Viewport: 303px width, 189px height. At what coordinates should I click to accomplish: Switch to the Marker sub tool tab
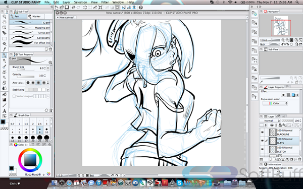point(36,17)
